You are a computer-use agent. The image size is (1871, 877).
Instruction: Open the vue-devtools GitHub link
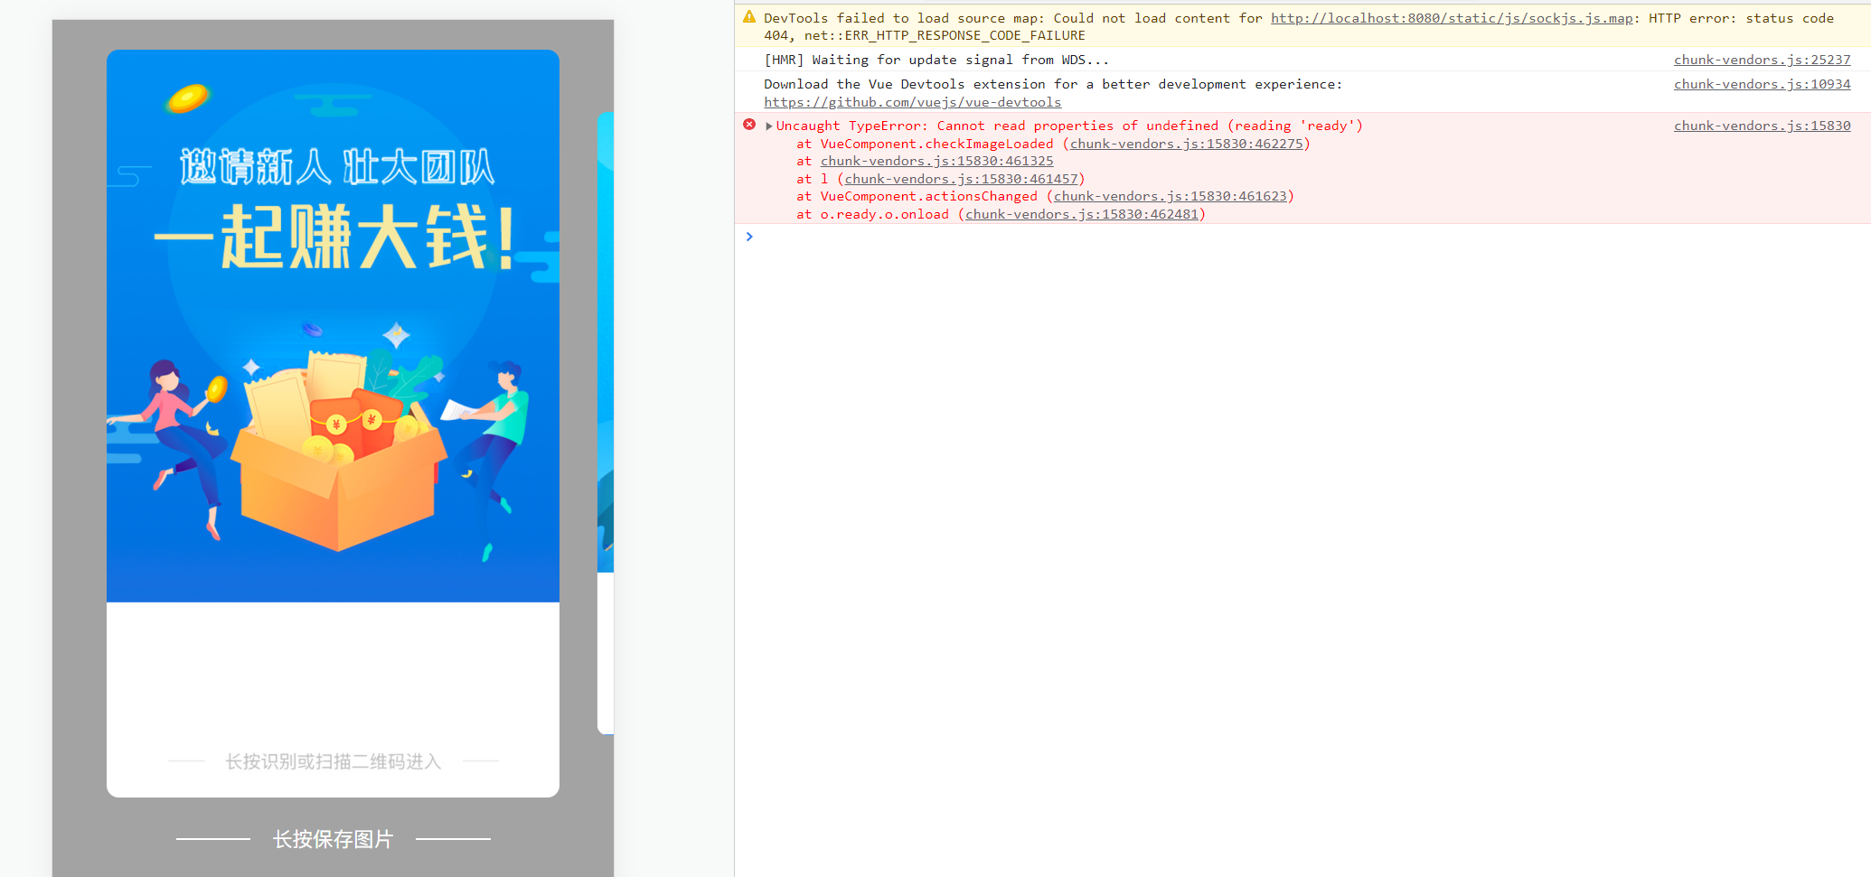click(912, 102)
